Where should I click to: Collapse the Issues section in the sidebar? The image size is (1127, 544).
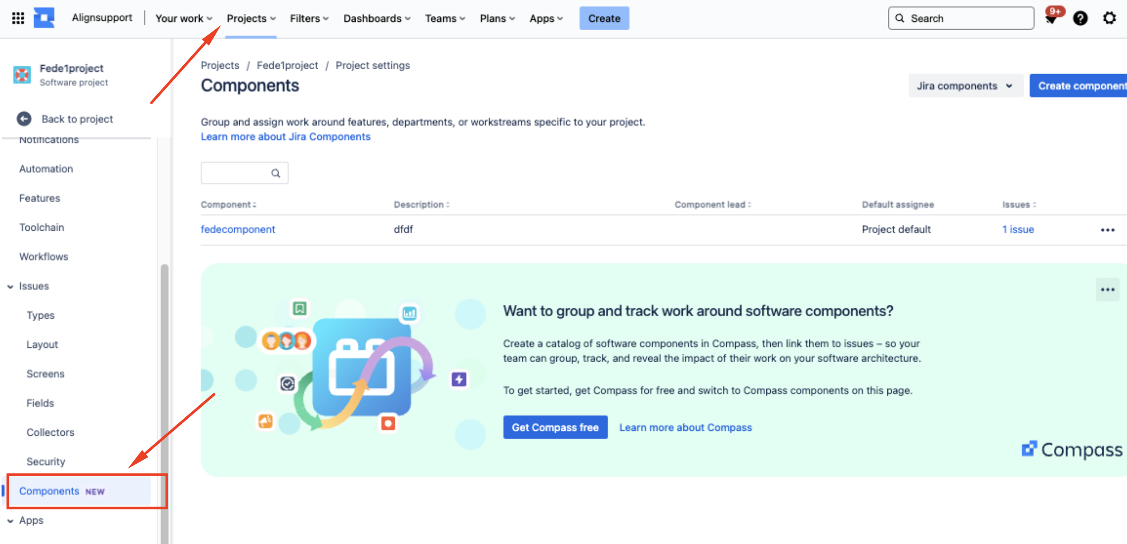[x=11, y=286]
